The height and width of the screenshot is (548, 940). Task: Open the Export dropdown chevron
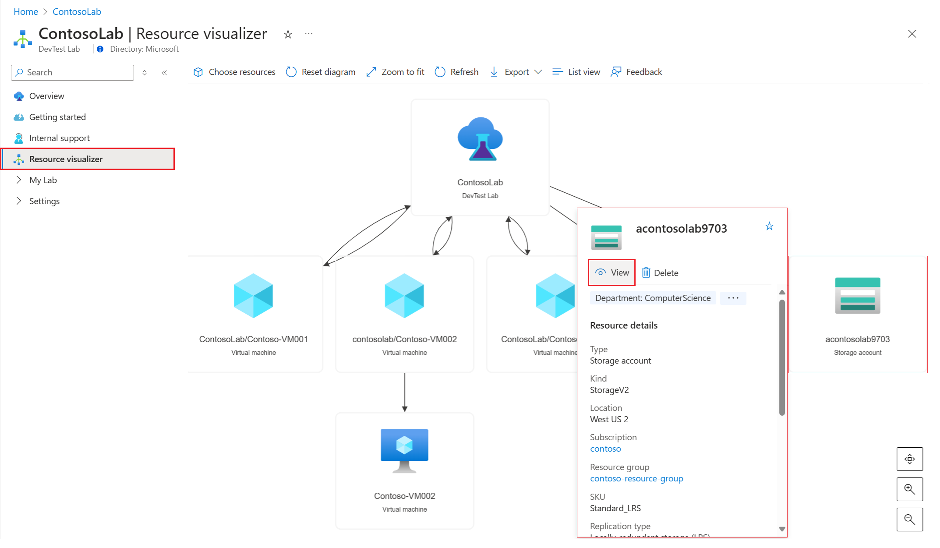(x=538, y=72)
